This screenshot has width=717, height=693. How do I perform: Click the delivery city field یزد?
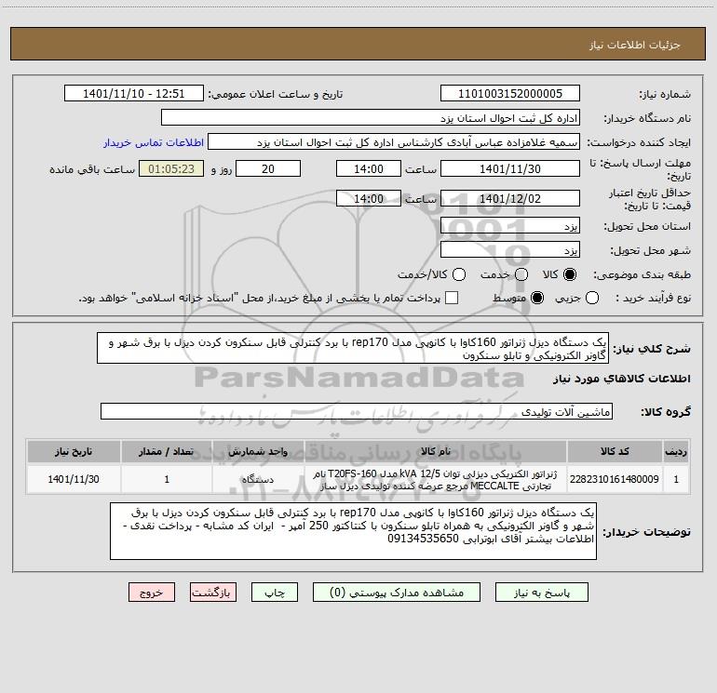click(510, 250)
